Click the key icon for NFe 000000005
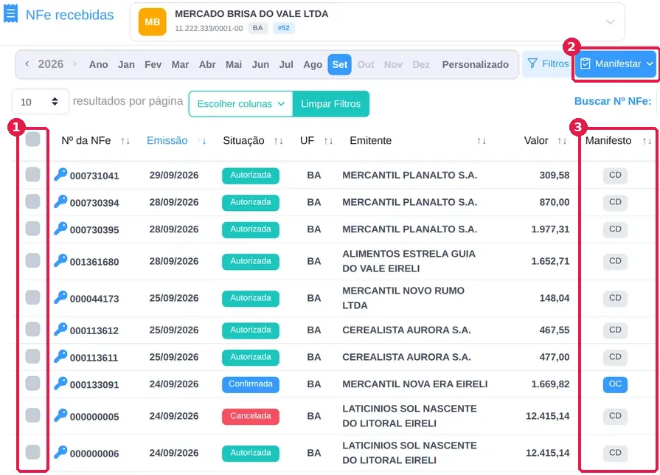The height and width of the screenshot is (475, 660). point(60,415)
